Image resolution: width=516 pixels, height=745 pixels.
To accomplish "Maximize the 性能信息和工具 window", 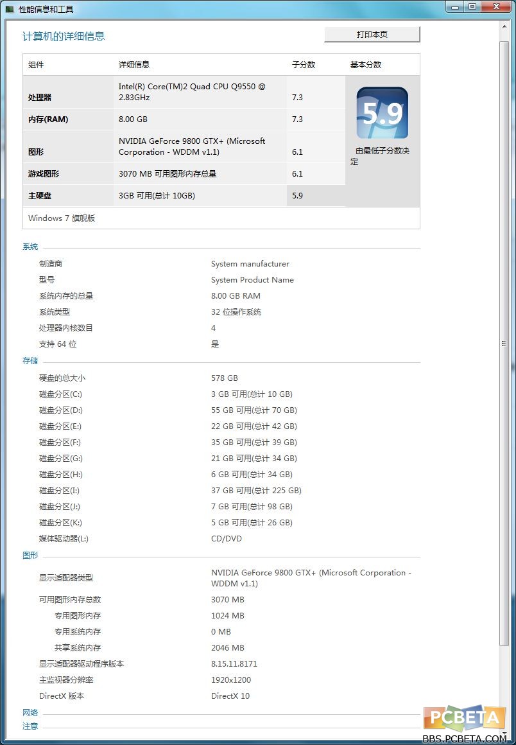I will click(x=472, y=6).
